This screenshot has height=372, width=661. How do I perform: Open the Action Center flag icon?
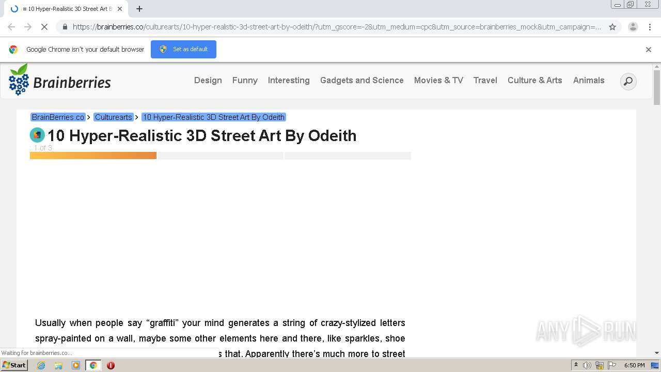click(611, 365)
